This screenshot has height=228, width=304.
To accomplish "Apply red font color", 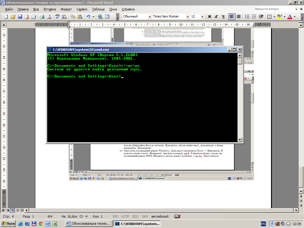I will [290, 17].
